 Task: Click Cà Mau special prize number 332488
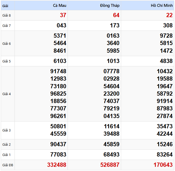point(57,165)
